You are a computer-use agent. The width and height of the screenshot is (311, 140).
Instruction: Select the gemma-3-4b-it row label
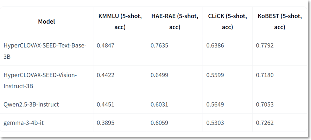24,123
